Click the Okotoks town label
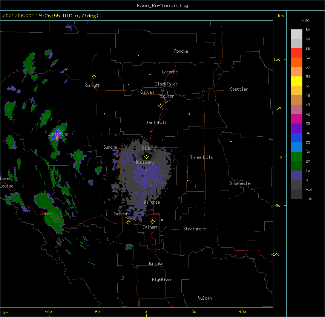The image size is (325, 317). pyautogui.click(x=155, y=264)
